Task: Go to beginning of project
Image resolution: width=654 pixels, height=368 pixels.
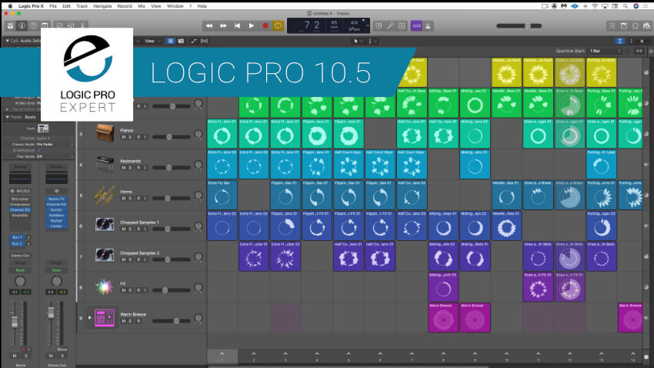Action: point(237,26)
